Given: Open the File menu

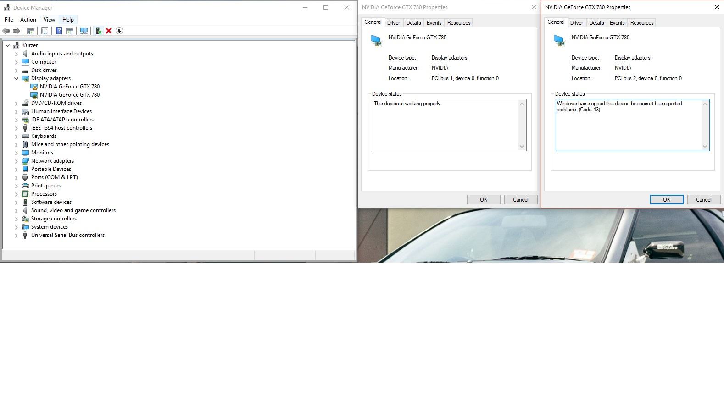Looking at the screenshot, I should (9, 20).
